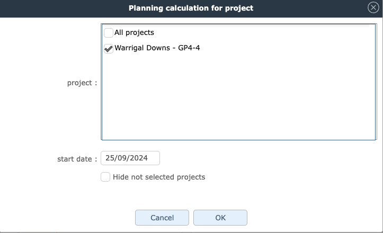This screenshot has width=383, height=233.
Task: Select the All projects label text
Action: [x=134, y=33]
